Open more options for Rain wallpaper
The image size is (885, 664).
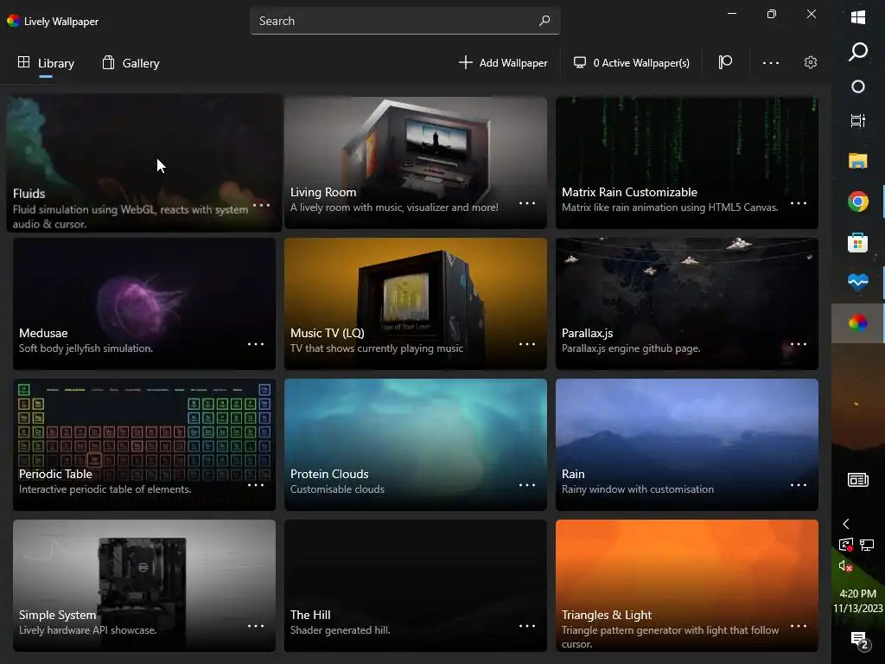(x=798, y=485)
